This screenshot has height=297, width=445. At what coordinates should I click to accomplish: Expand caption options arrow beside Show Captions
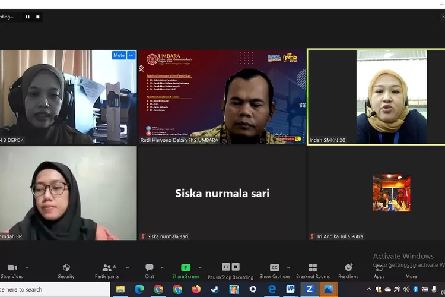click(288, 267)
